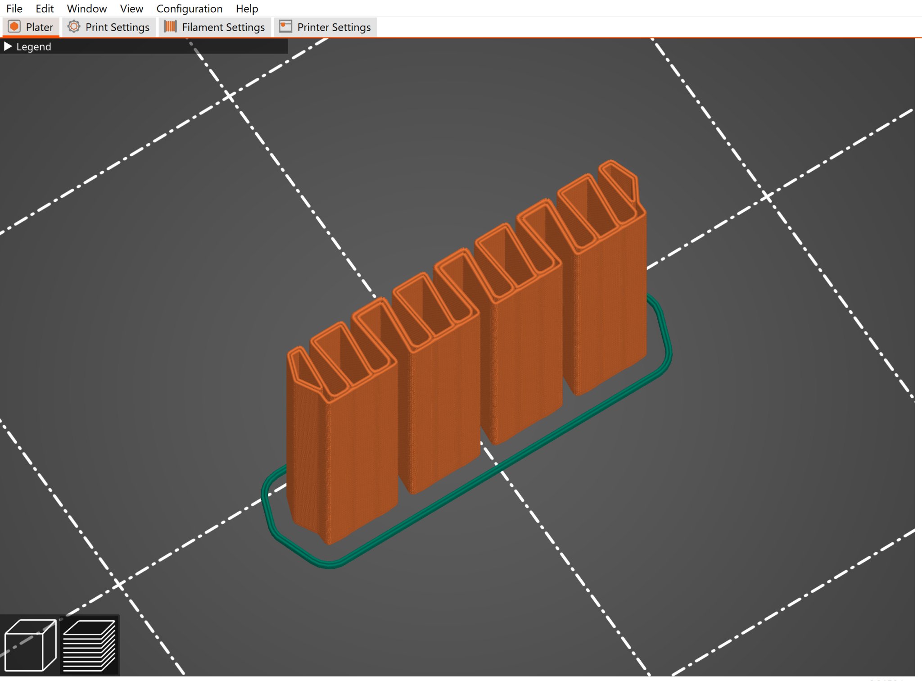The image size is (922, 681).
Task: Switch to sliced layers preview view
Action: click(x=89, y=645)
